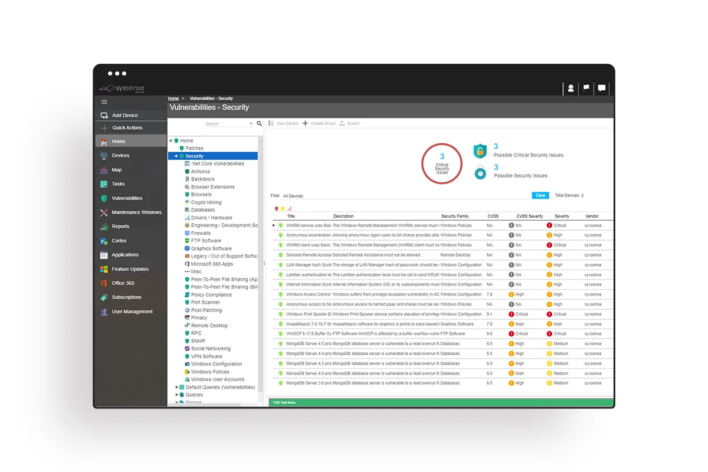
Task: Open Quick Actions plus icon
Action: coord(104,127)
